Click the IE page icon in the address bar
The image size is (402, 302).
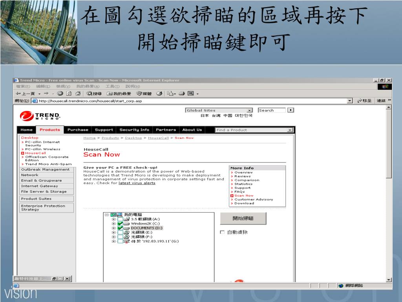pos(35,101)
